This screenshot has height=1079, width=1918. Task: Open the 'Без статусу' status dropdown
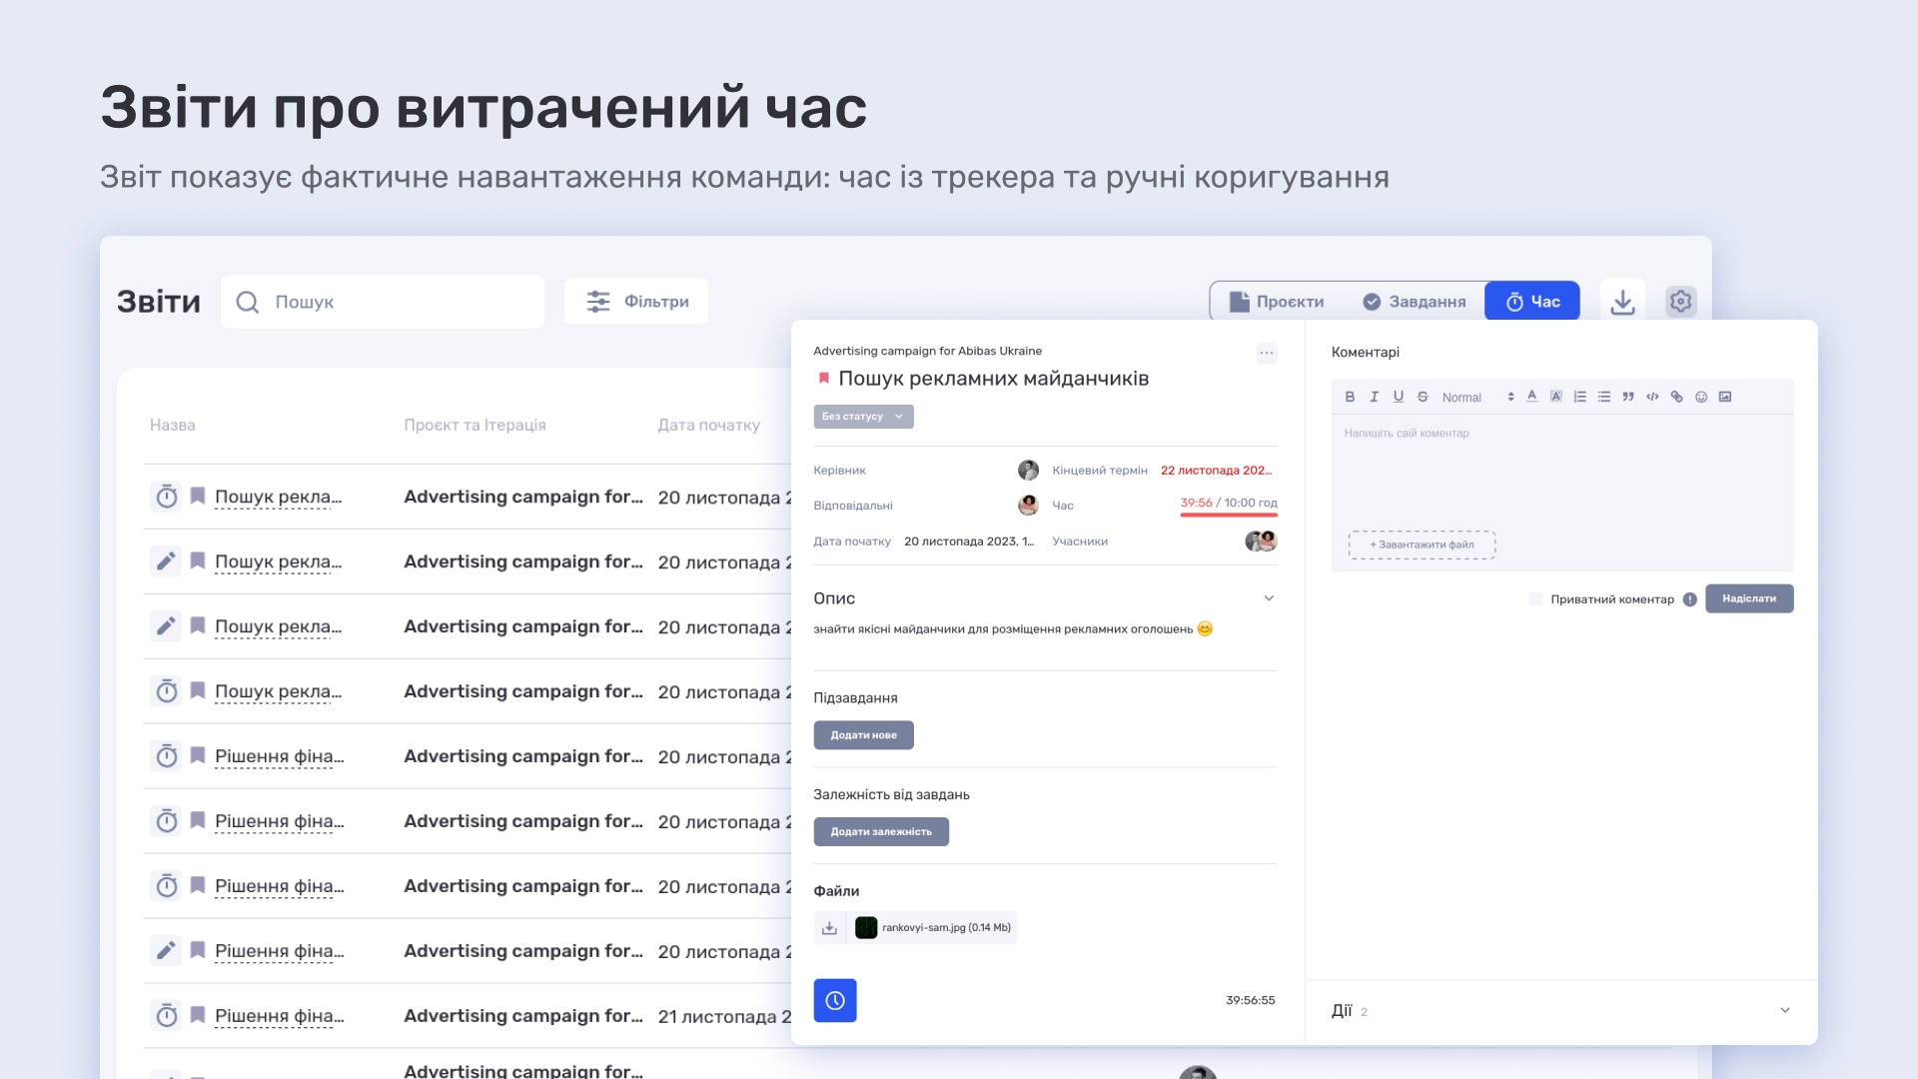point(863,417)
